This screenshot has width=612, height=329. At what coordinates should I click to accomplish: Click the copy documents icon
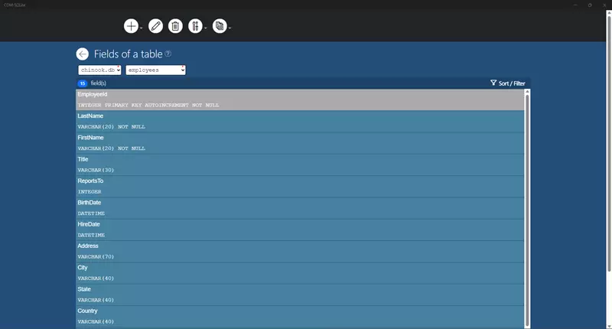point(220,26)
